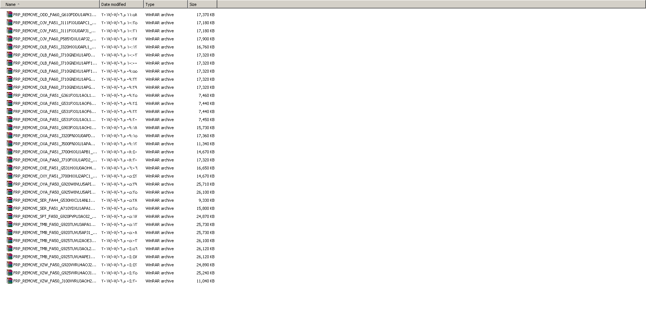The height and width of the screenshot is (329, 646).
Task: Select archive icon for OJV_FA51_J111FXXU0APC1
Action: pyautogui.click(x=10, y=23)
